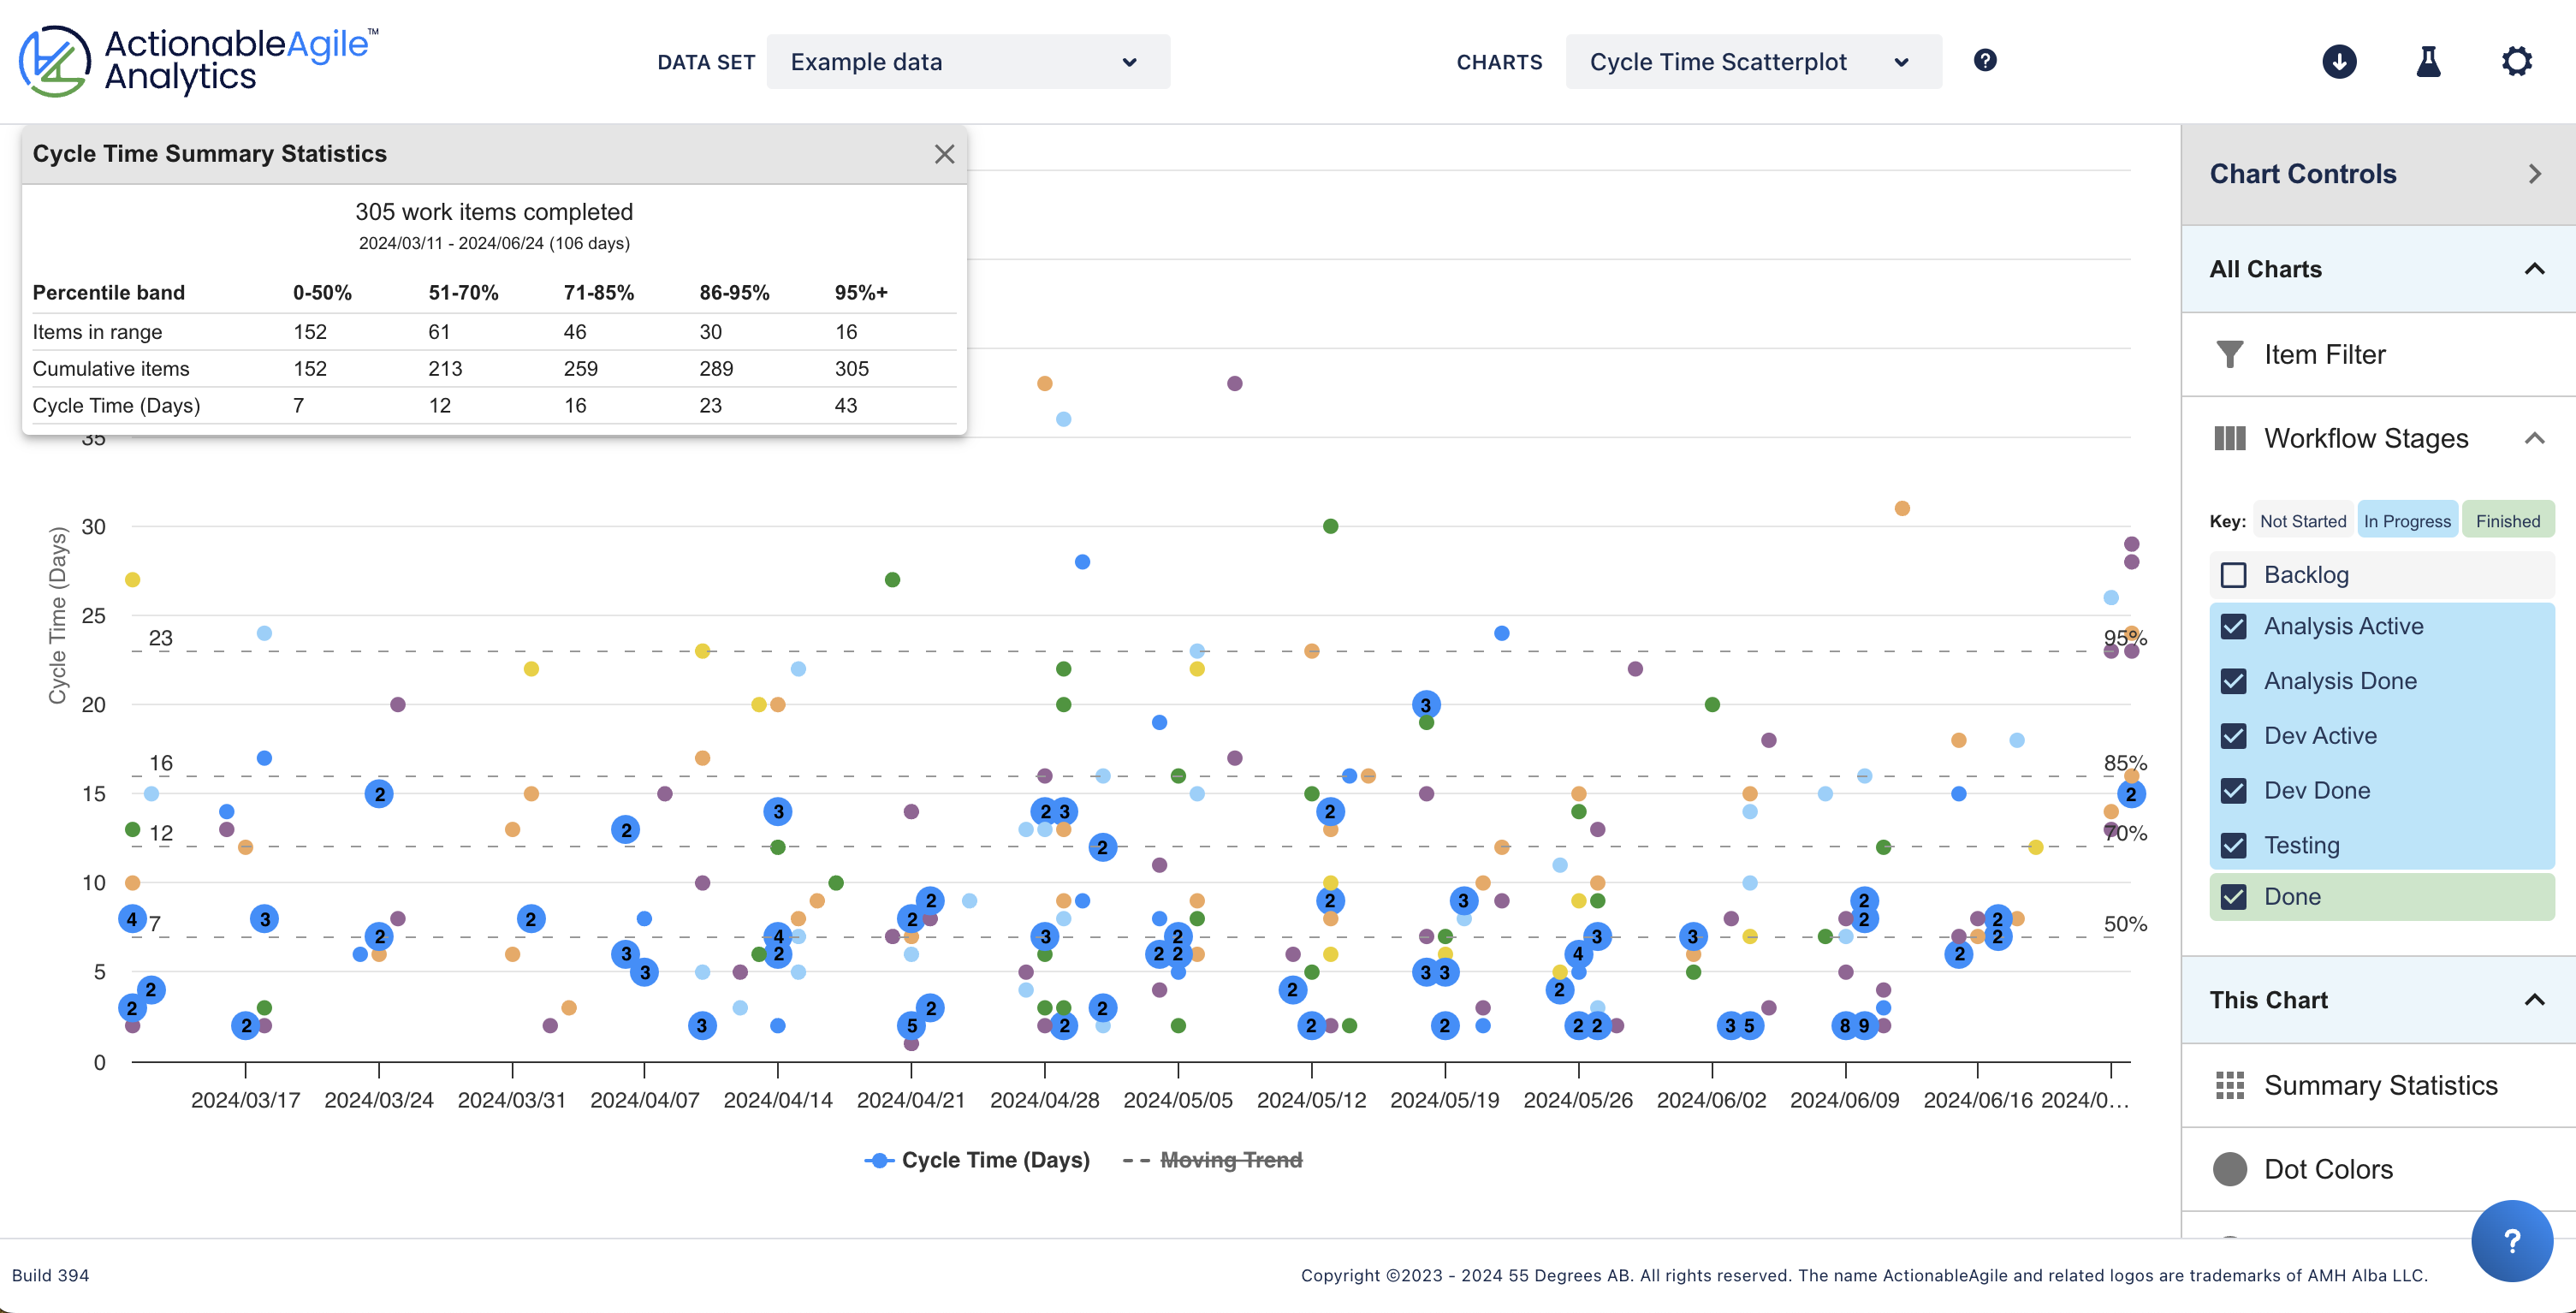Click the Dot Colors circle icon

[x=2231, y=1168]
